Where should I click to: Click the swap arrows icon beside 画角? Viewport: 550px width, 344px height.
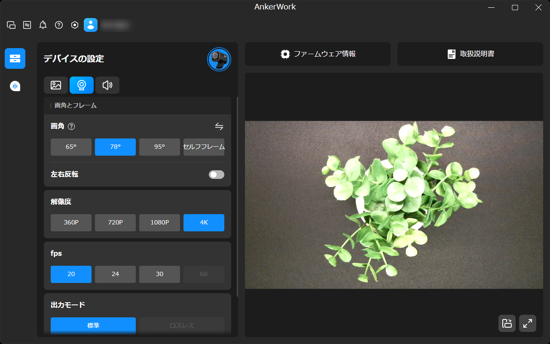219,126
